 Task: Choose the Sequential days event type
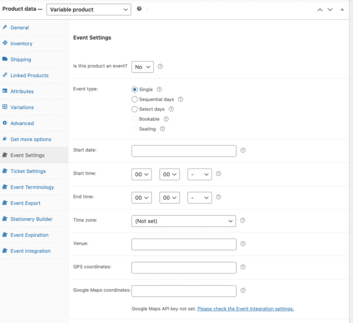[x=135, y=99]
